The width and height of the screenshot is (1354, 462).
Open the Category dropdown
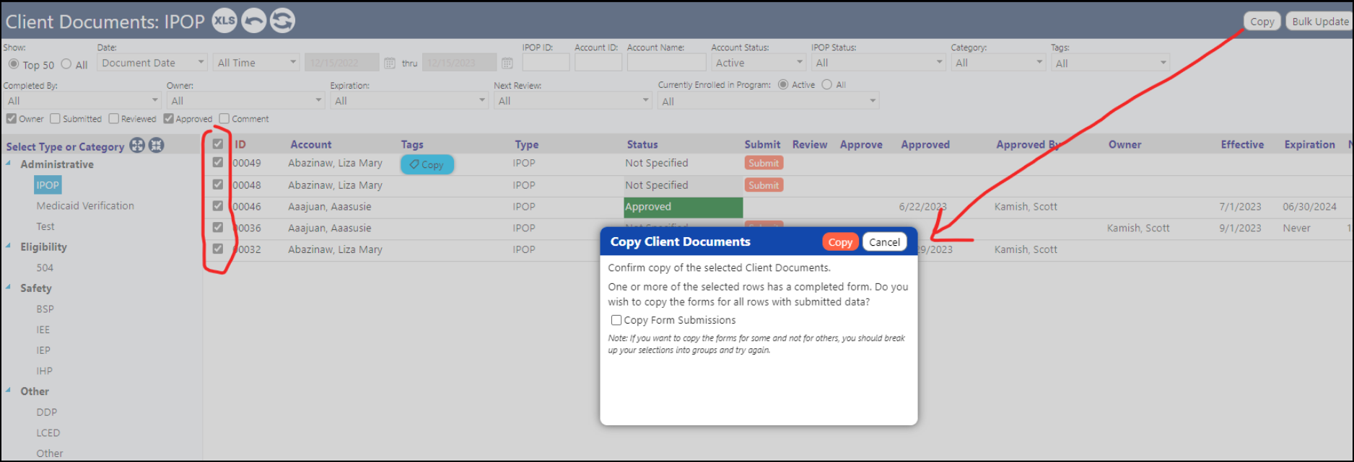click(x=998, y=63)
